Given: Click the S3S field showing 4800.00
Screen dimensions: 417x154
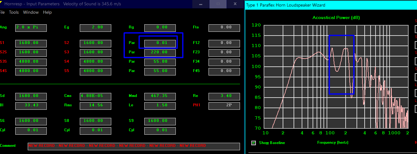Looking at the screenshot, I should (x=31, y=62).
